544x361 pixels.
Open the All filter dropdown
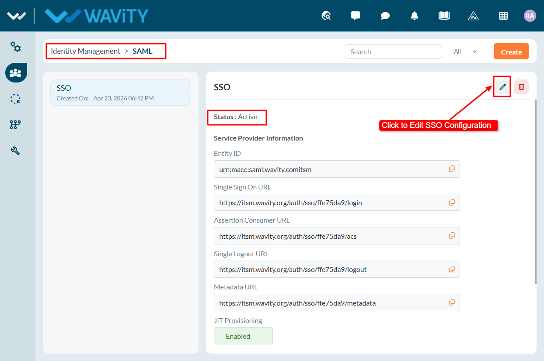465,52
